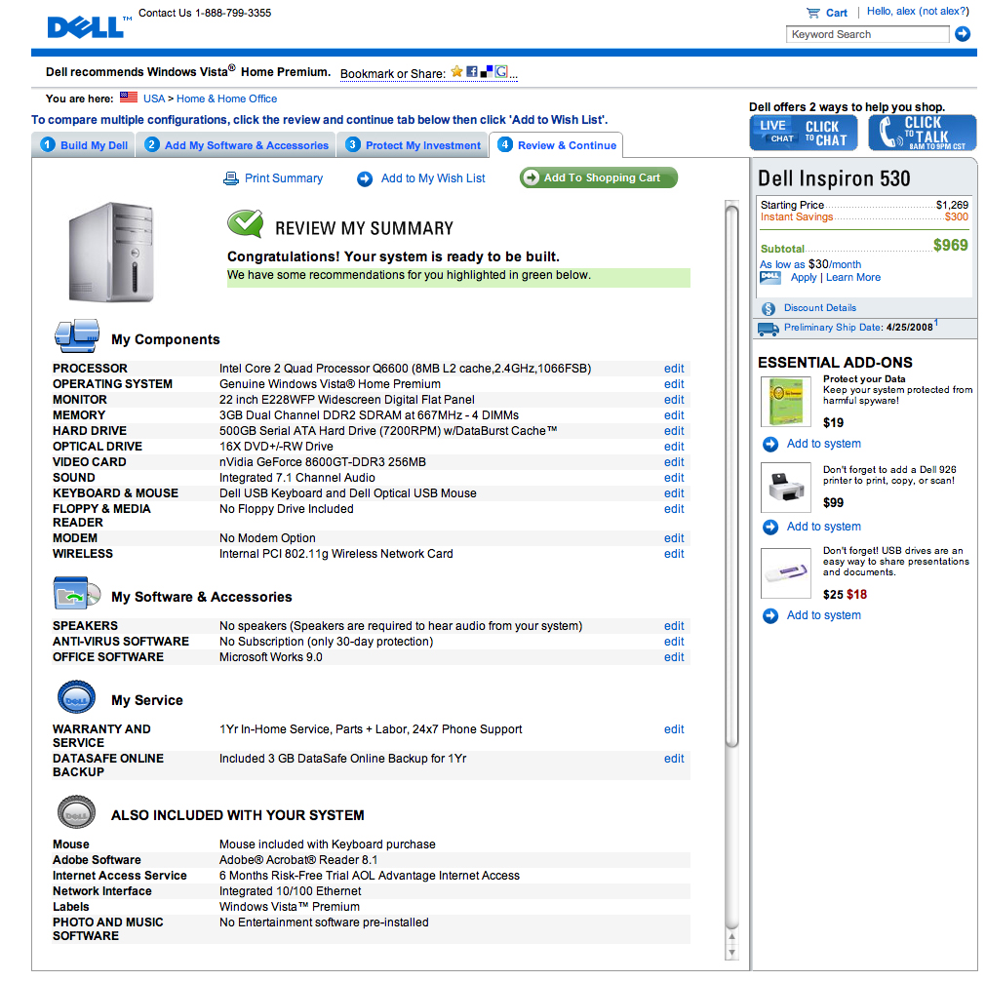Open the shopping cart icon

click(x=813, y=13)
